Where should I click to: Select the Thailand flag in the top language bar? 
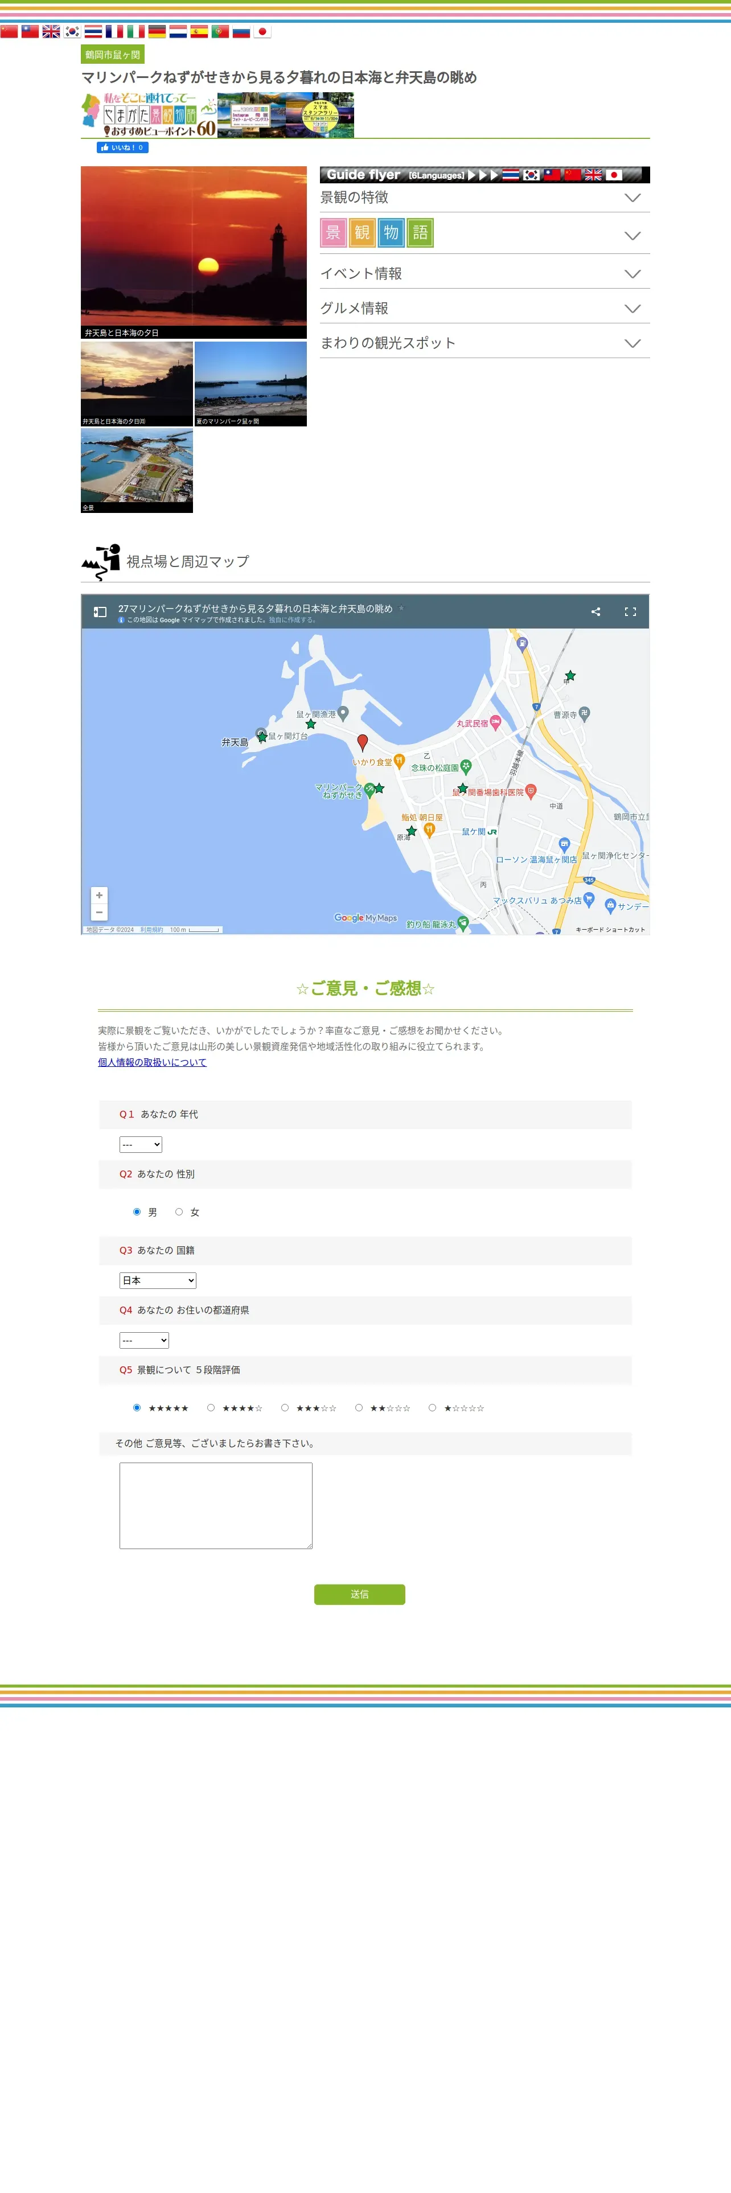point(93,31)
